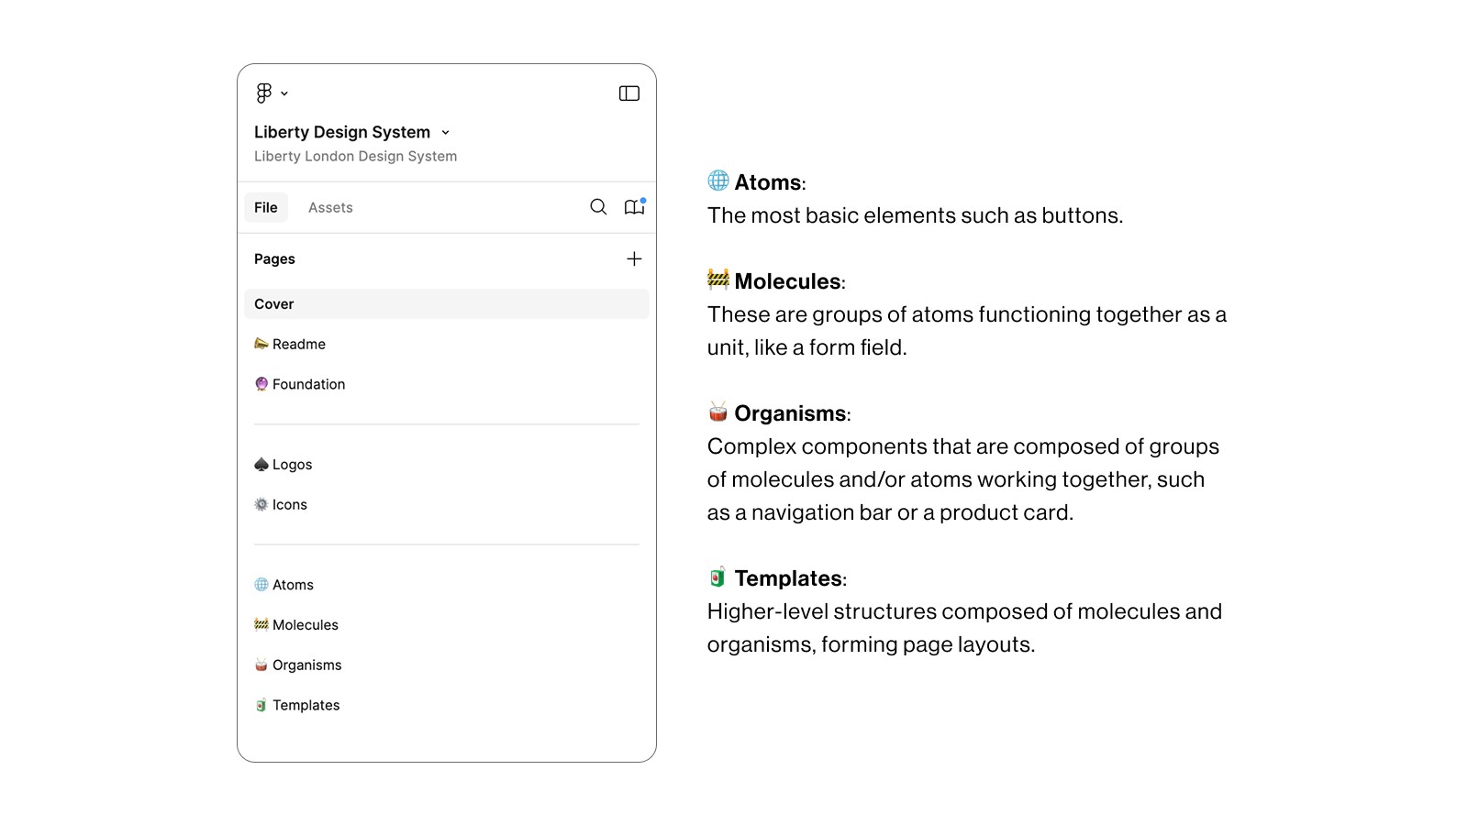Click the Atoms heading in the description

click(x=768, y=182)
